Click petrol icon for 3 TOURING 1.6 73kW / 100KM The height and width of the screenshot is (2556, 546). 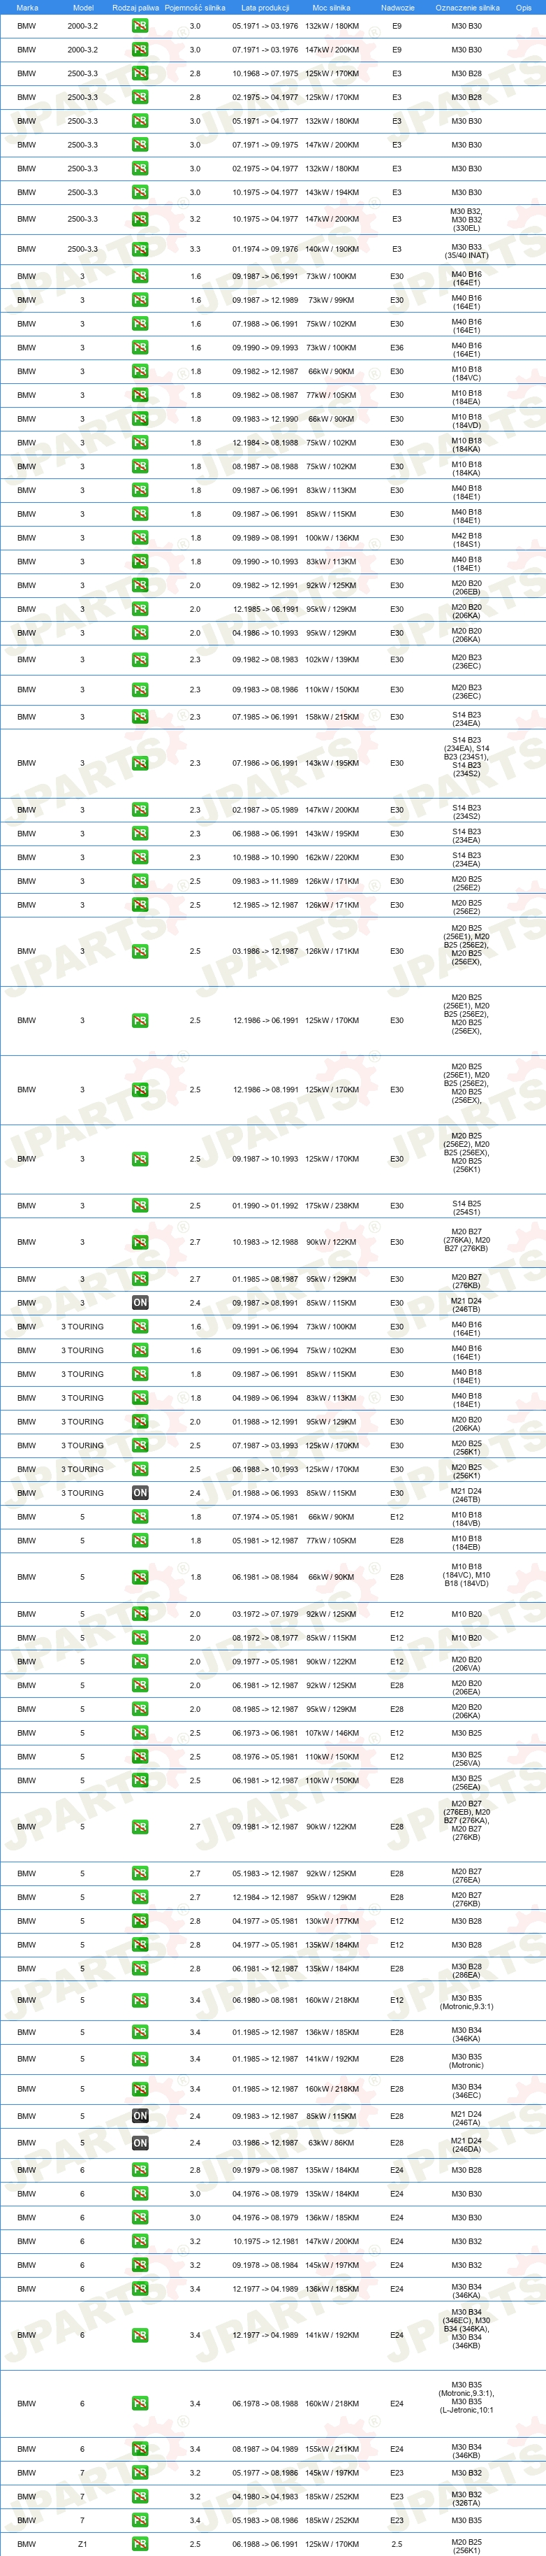point(140,1327)
